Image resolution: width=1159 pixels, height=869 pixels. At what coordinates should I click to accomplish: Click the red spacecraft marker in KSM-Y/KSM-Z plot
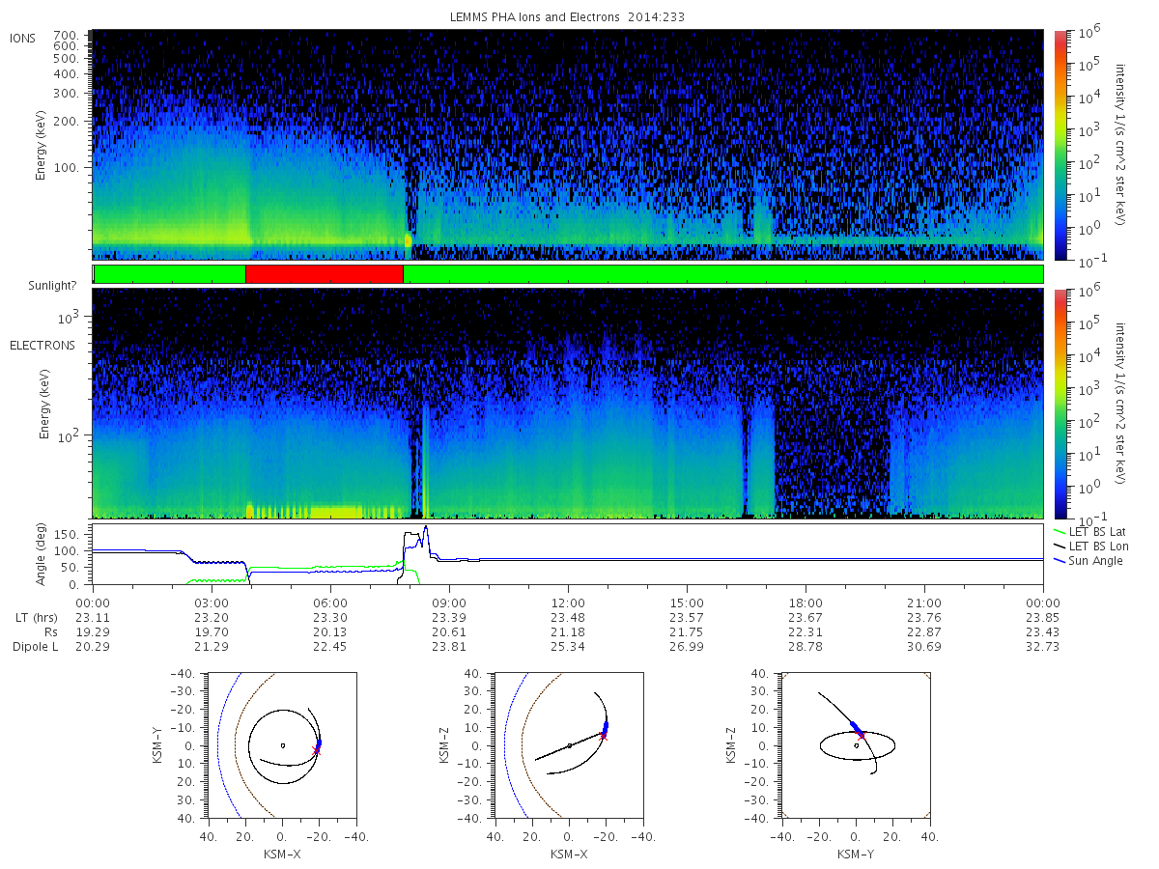pyautogui.click(x=862, y=736)
